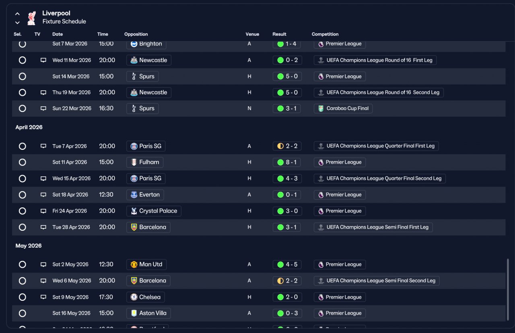The height and width of the screenshot is (333, 515).
Task: Click the green win indicator for Spurs 5 - 0
Action: pyautogui.click(x=280, y=77)
